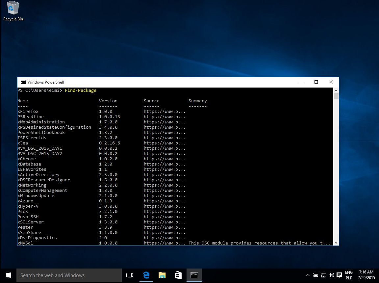Click the xChrome package name
Viewport: 379px width, 283px height.
(27, 159)
